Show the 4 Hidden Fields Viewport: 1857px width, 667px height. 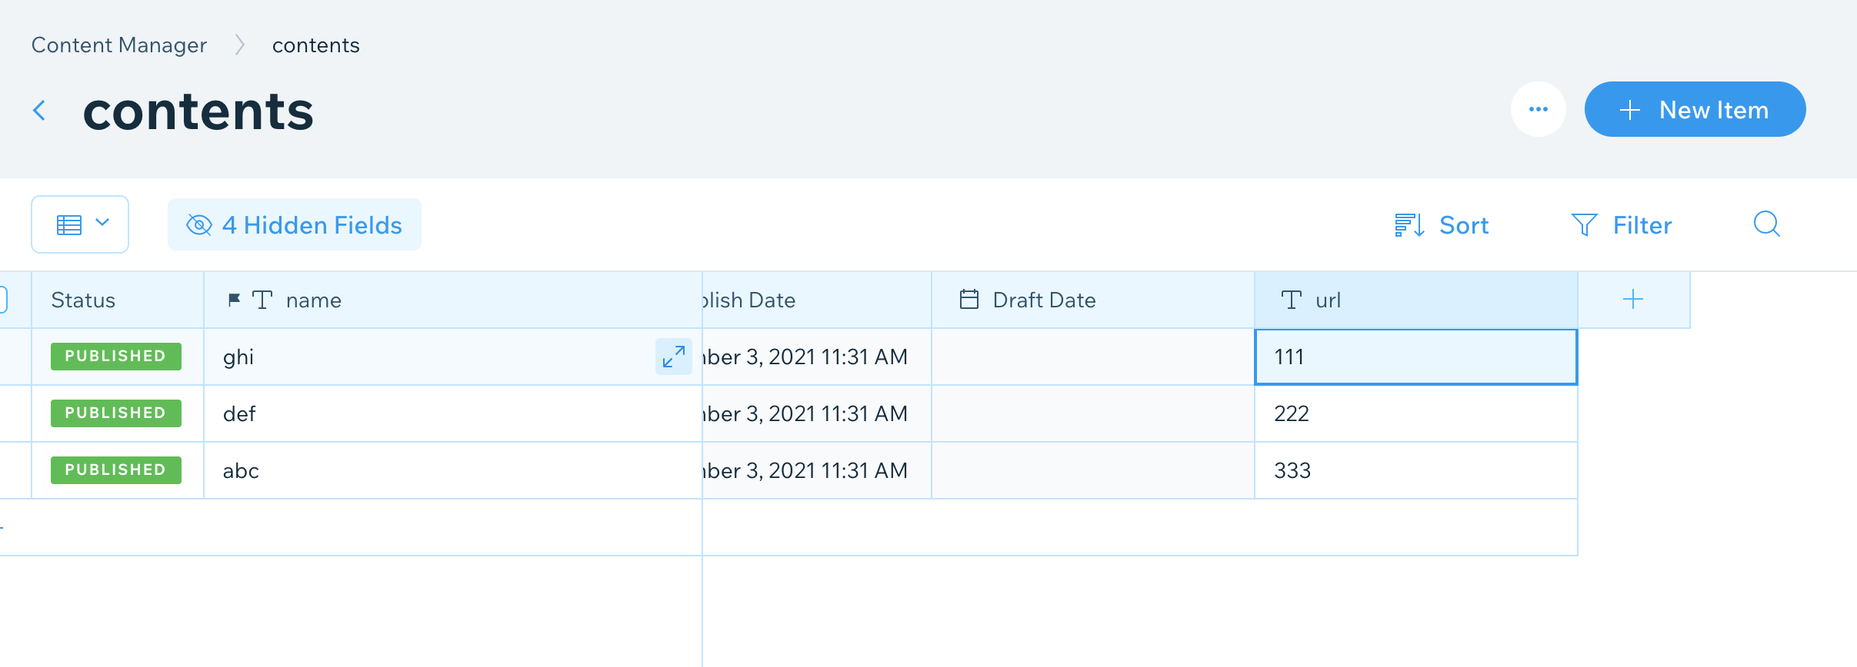295,225
